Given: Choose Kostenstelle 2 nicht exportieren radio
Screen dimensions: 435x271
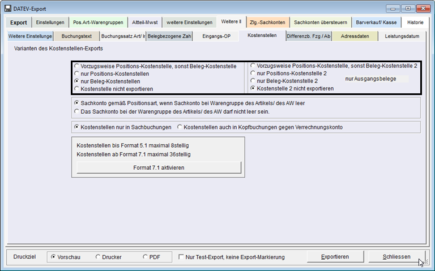Looking at the screenshot, I should [292, 88].
